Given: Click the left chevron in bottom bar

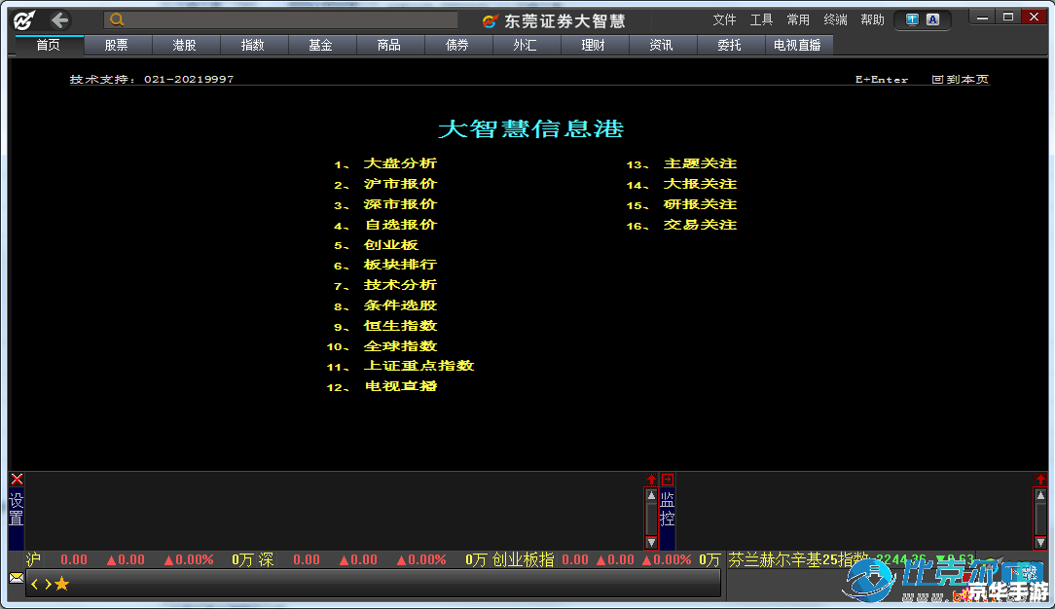Looking at the screenshot, I should [35, 584].
